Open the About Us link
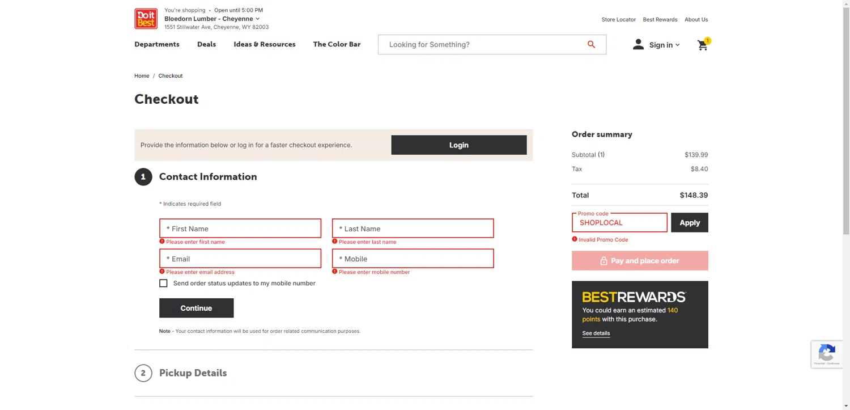The width and height of the screenshot is (850, 410). (696, 19)
